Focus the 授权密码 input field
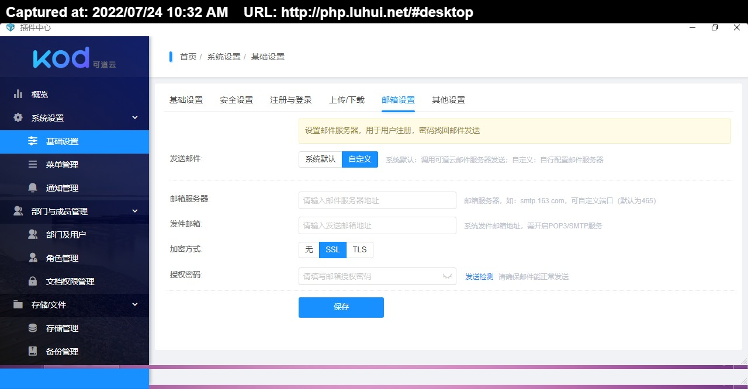748x389 pixels. tap(378, 276)
